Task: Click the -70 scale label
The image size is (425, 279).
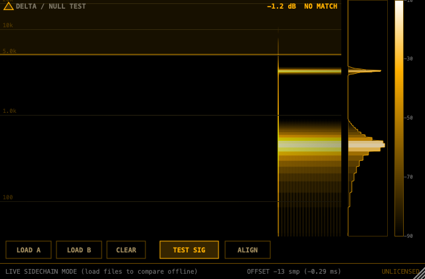Action: [409, 177]
